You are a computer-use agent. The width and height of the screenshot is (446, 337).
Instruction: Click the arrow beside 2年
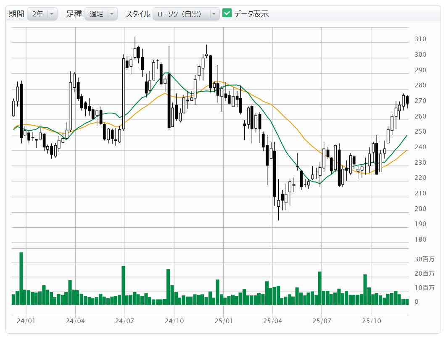(52, 14)
